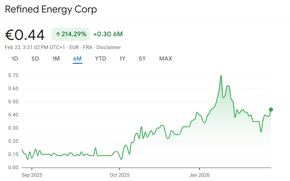Viewport: 290px width, 181px height.
Task: Click the €0.44 price value
Action: point(25,35)
